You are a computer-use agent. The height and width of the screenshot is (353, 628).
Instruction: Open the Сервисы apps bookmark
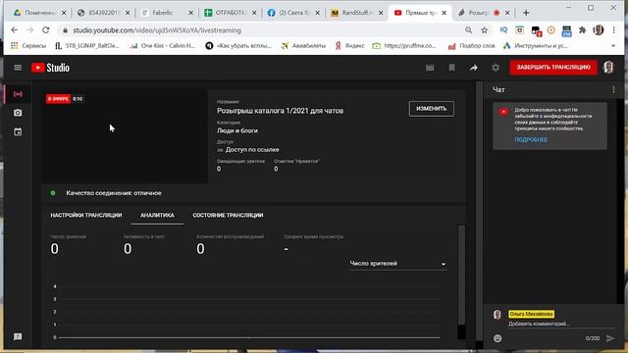click(28, 46)
